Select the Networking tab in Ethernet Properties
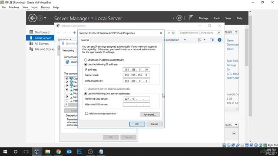The height and width of the screenshot is (156, 278). click(68, 50)
